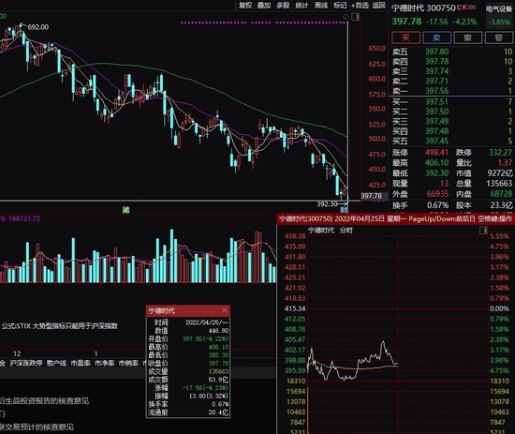Viewport: 515px width, 434px height.
Task: Toggle the chart side panel icon
Action: (x=356, y=17)
